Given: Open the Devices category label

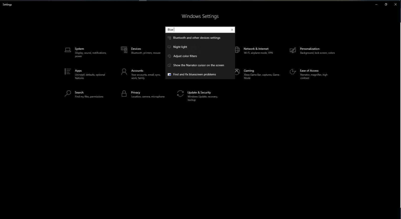Looking at the screenshot, I should coord(136,49).
